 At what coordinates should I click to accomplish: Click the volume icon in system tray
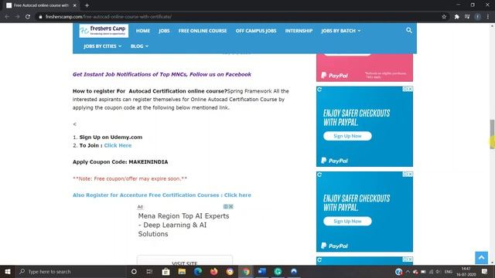coord(439,271)
